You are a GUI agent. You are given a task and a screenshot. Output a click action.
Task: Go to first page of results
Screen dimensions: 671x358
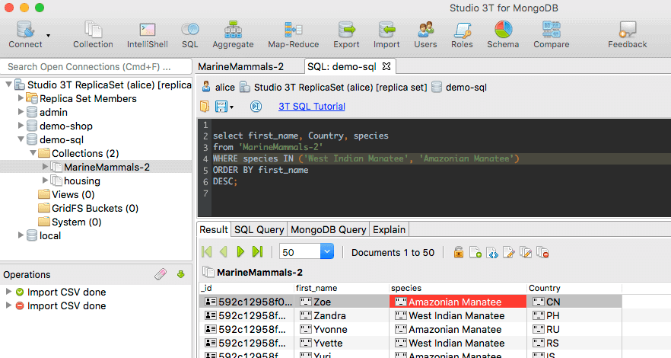(207, 252)
